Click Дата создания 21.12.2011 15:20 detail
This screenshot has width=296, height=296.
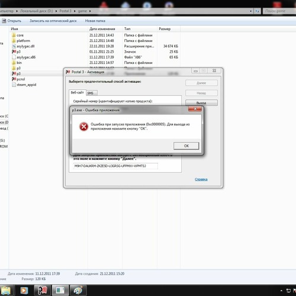point(99,274)
